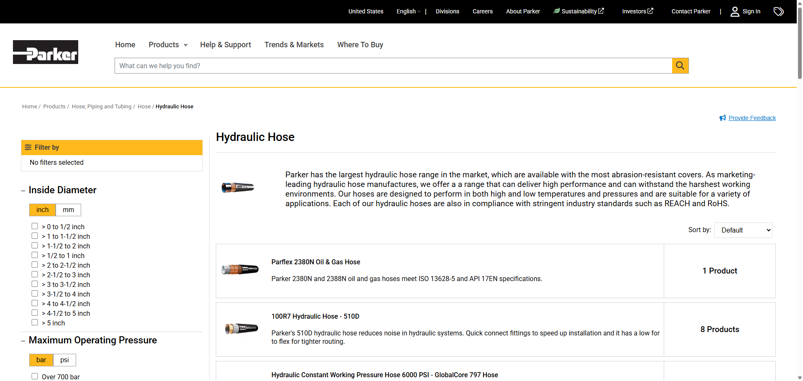Click the Provide Feedback megaphone icon

723,118
